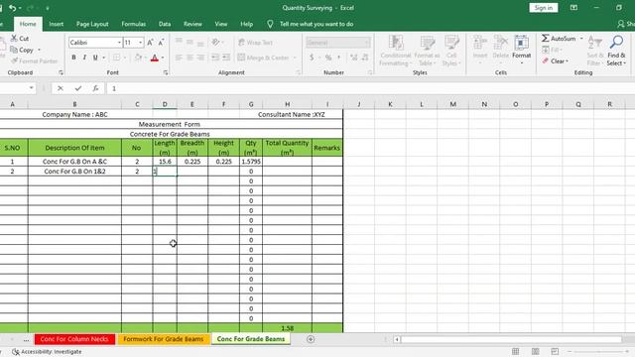Switch to Page Break Preview icon
This screenshot has height=357, width=635.
pyautogui.click(x=555, y=351)
